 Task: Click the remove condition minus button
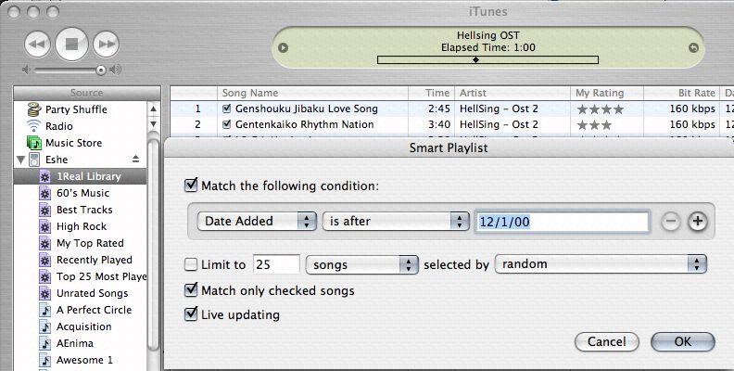(670, 222)
